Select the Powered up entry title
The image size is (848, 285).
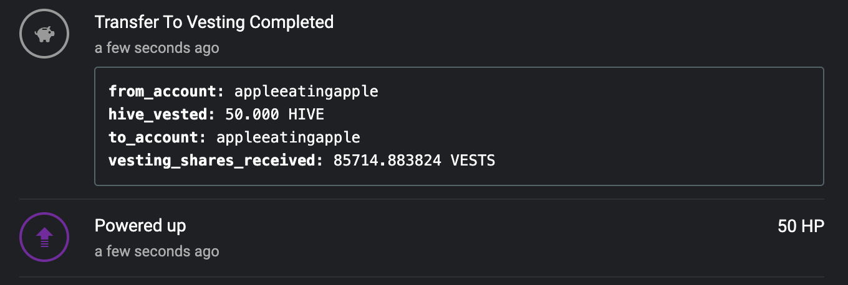click(140, 226)
